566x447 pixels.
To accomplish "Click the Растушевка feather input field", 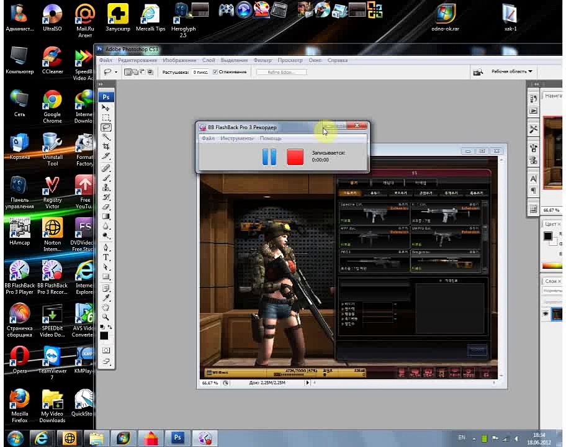I will pos(200,72).
